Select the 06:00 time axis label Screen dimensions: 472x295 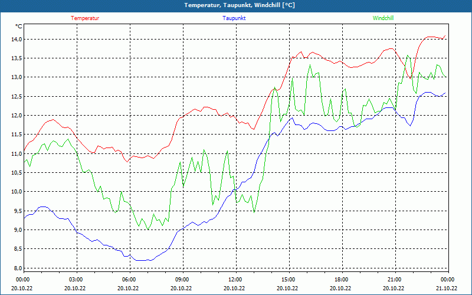point(129,280)
